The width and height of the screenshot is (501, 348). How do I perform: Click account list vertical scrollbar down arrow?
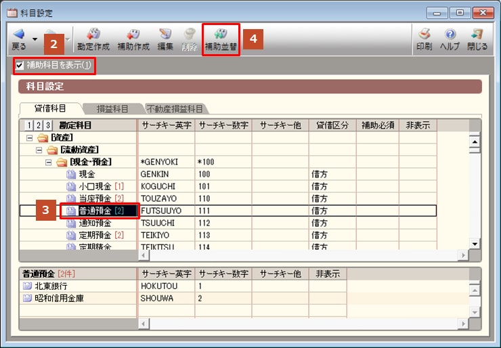pyautogui.click(x=475, y=244)
